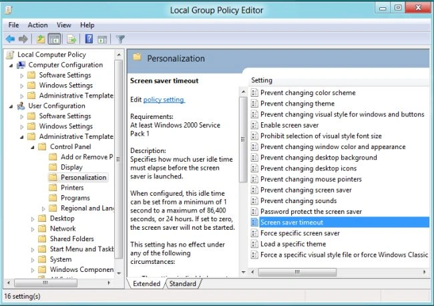This screenshot has width=434, height=306.
Task: Switch to the Standard tab
Action: point(183,283)
